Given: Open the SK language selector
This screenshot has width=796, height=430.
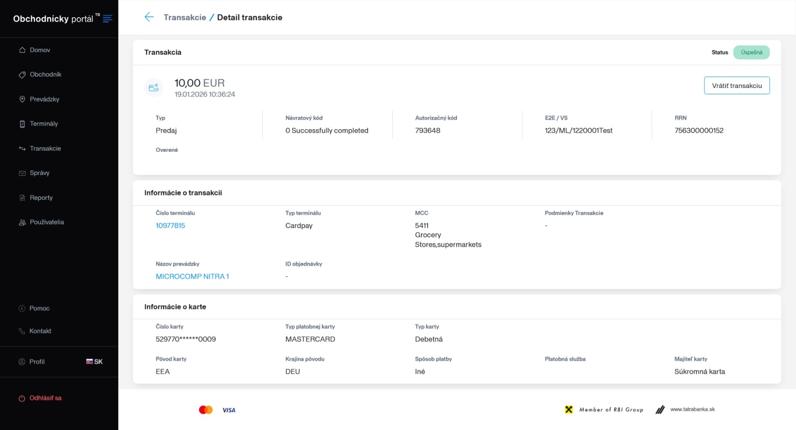Looking at the screenshot, I should click(94, 362).
